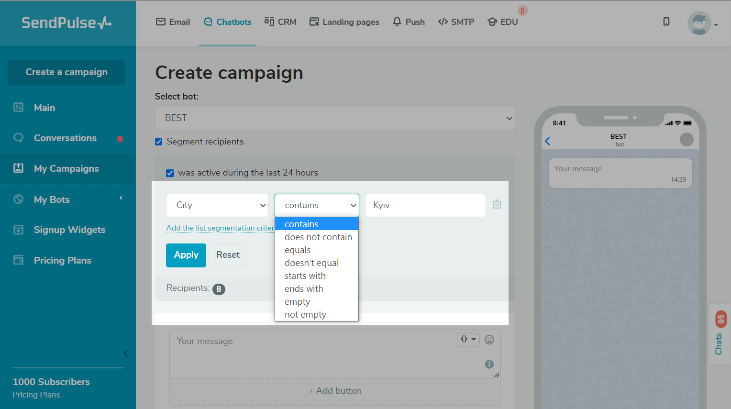The image size is (731, 409).
Task: Click the '+ Add button' area
Action: coord(335,391)
